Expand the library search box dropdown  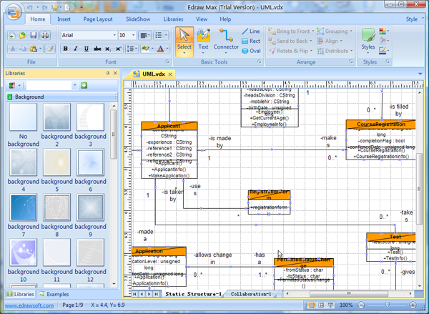(74, 86)
